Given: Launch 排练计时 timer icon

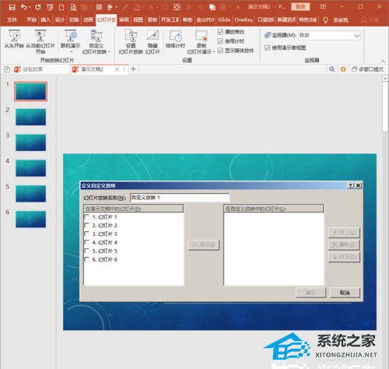Looking at the screenshot, I should coord(176,36).
